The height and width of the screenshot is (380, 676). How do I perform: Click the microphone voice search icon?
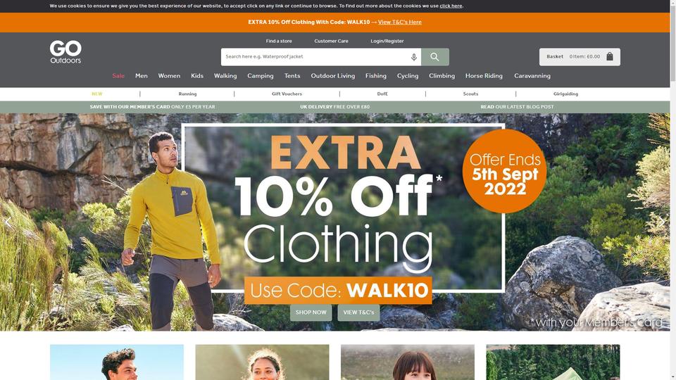pyautogui.click(x=414, y=57)
